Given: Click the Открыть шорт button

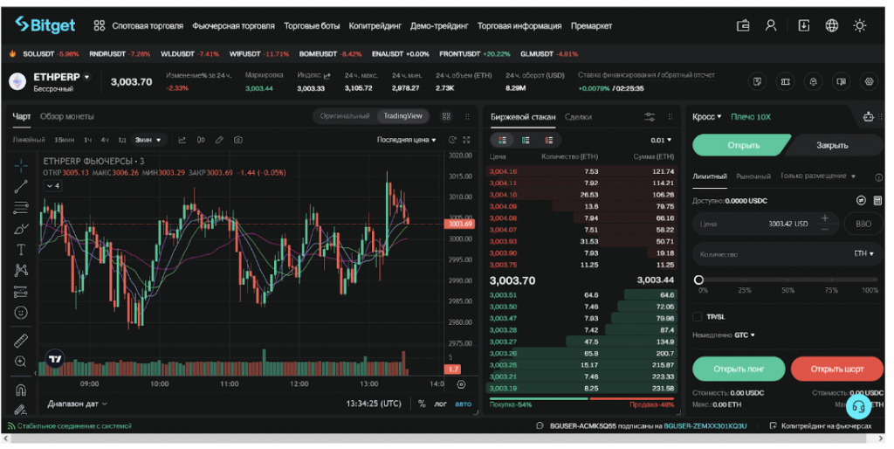Looking at the screenshot, I should 836,369.
